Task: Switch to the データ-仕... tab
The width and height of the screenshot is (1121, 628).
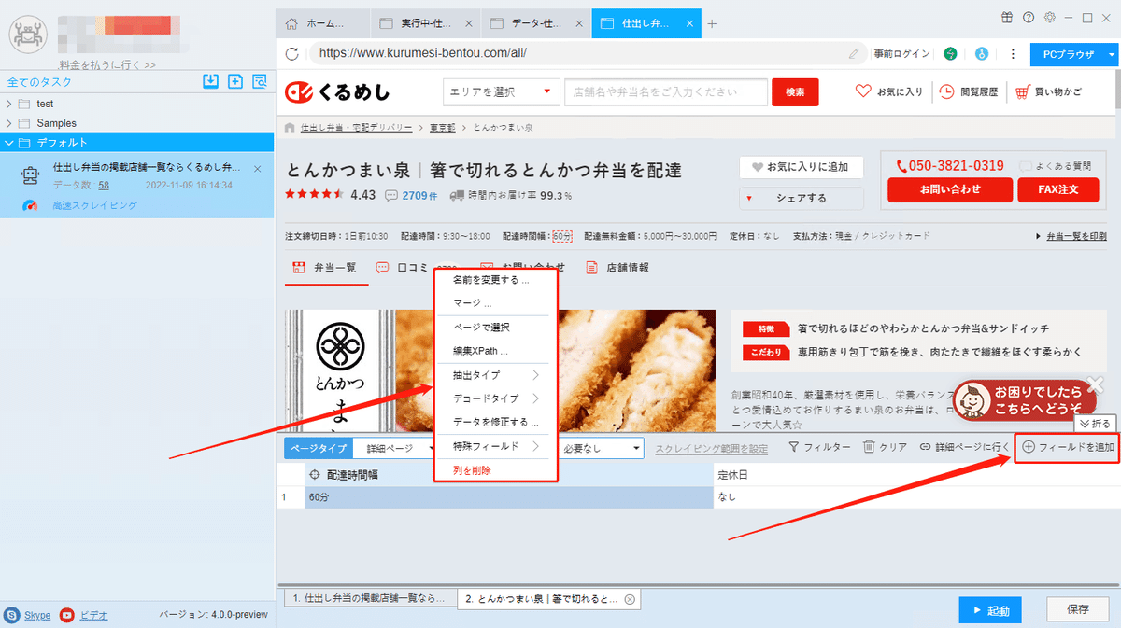Action: [x=536, y=23]
